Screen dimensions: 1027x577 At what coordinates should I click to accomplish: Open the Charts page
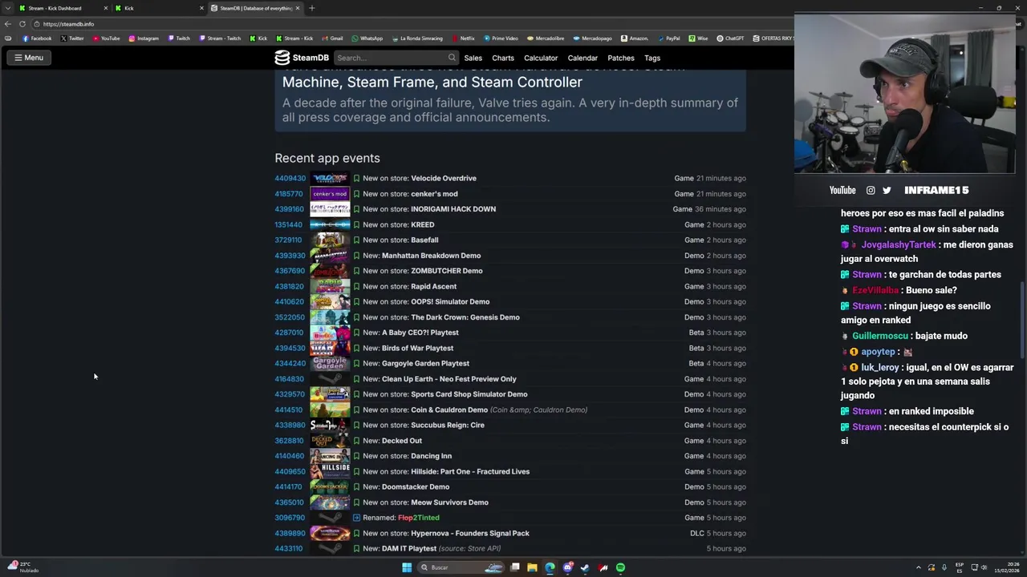point(503,58)
